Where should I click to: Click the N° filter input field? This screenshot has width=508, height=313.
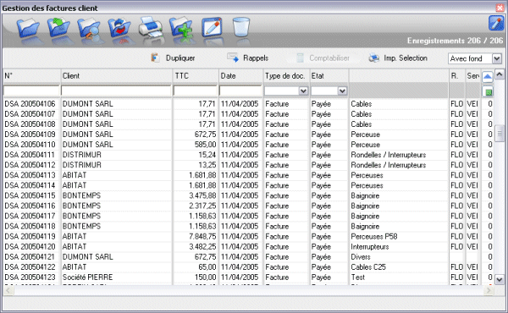(31, 91)
